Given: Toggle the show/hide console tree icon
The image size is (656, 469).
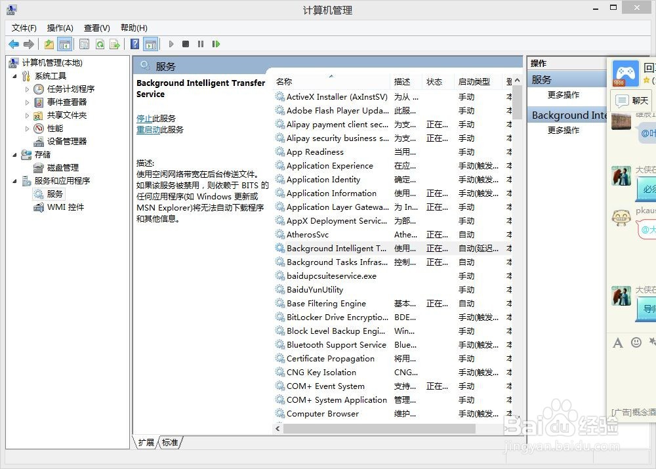Looking at the screenshot, I should coord(65,44).
